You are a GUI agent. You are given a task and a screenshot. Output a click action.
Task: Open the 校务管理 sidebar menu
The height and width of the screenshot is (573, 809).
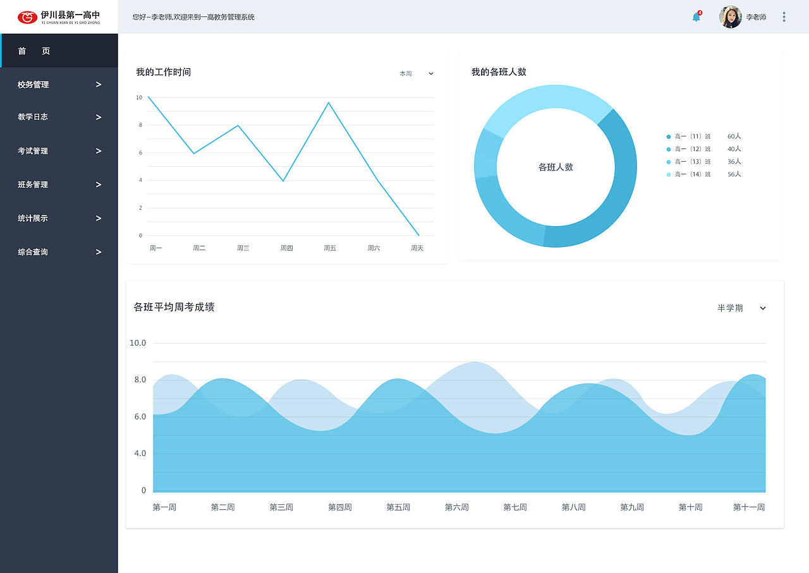click(x=59, y=85)
